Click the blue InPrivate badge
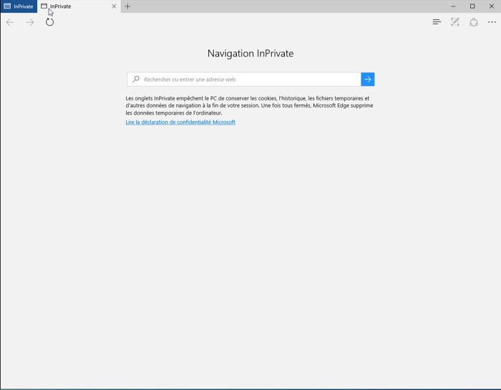Image resolution: width=501 pixels, height=390 pixels. [19, 6]
